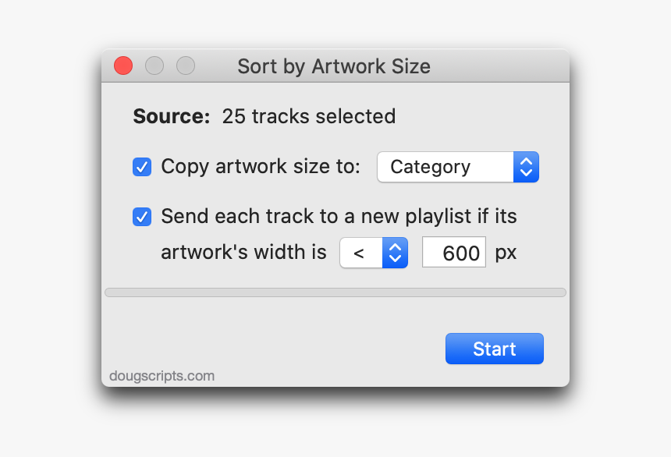Screen dimensions: 671x457
Task: Click the px unit label
Action: click(506, 253)
